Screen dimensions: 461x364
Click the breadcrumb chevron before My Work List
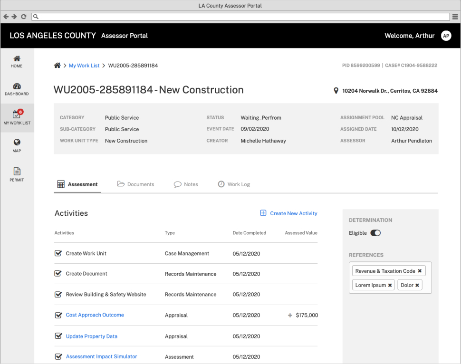(65, 66)
